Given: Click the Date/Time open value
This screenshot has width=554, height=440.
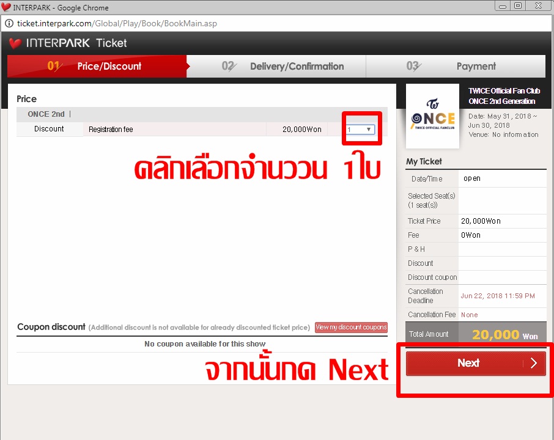Looking at the screenshot, I should coord(471,178).
